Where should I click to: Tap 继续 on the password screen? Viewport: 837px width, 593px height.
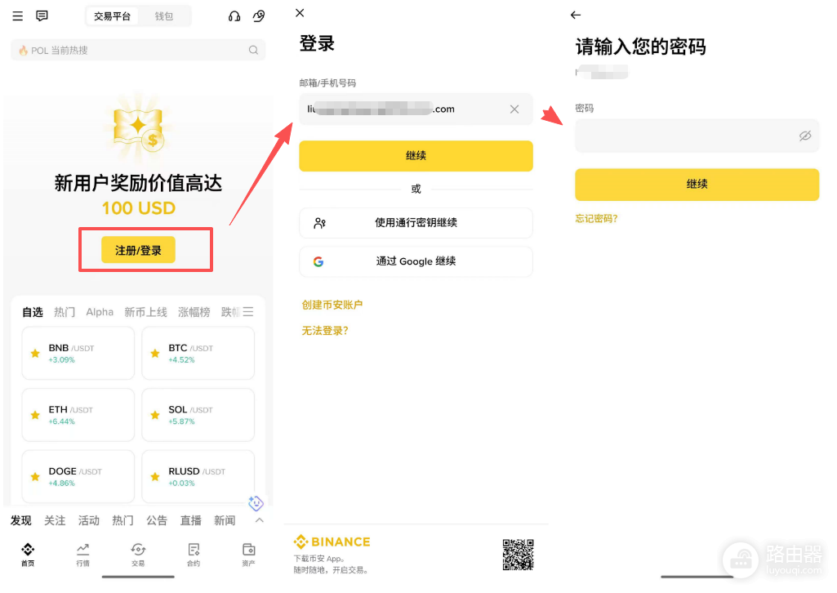[x=697, y=185]
